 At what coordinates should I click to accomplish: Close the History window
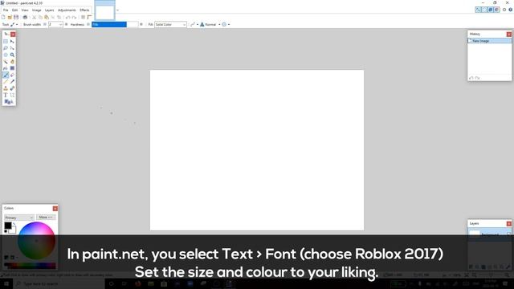pos(508,34)
